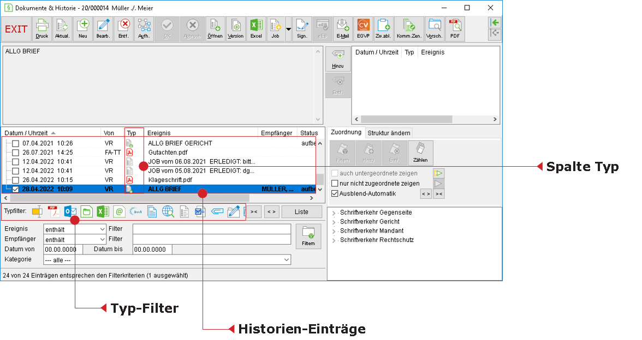The height and width of the screenshot is (340, 642).
Task: Check the box for 26.07.2021 14:25 entry
Action: click(15, 153)
